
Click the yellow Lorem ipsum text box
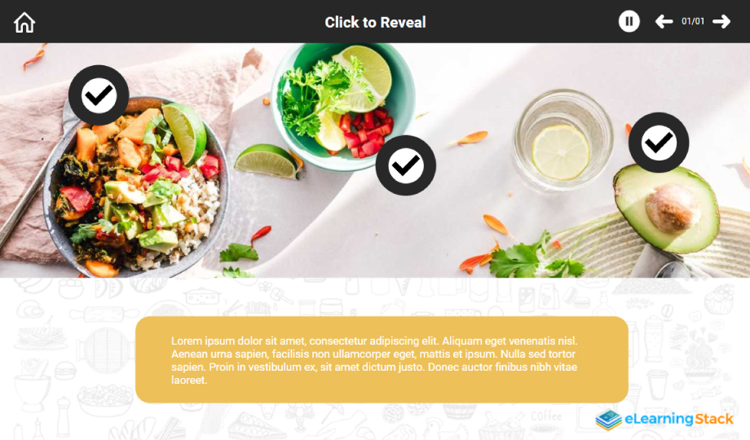[382, 359]
